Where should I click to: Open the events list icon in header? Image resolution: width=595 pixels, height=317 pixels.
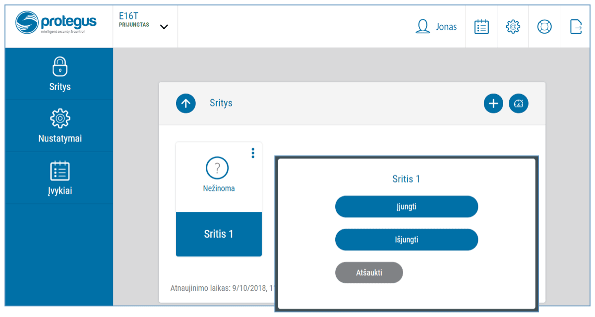[x=481, y=27]
